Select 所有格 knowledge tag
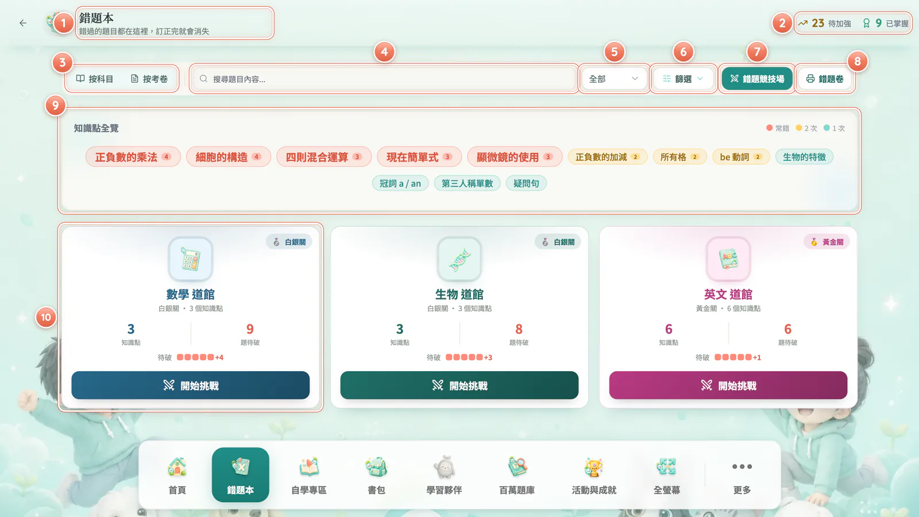 680,157
